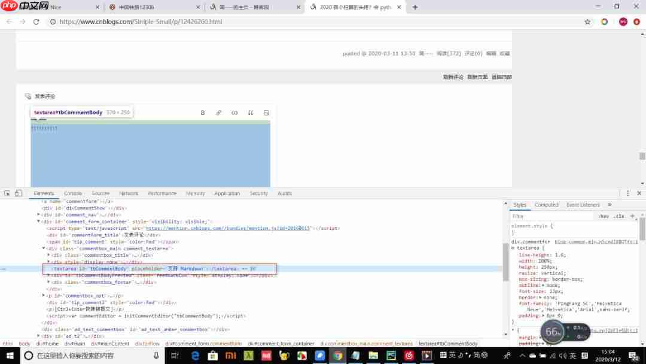The image size is (646, 364).
Task: Open a new browser tab with the plus
Action: (415, 7)
